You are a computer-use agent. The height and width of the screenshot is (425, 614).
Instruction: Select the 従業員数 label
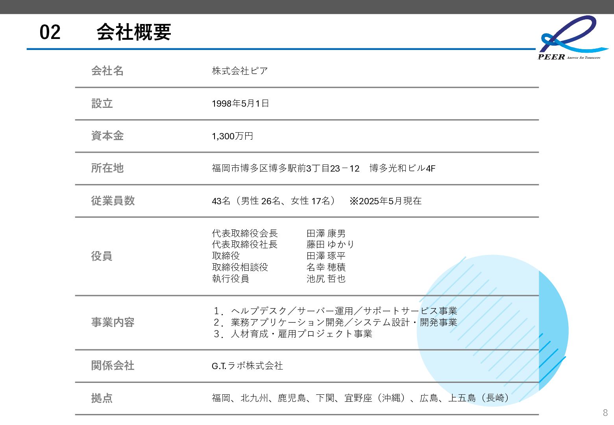pyautogui.click(x=113, y=201)
